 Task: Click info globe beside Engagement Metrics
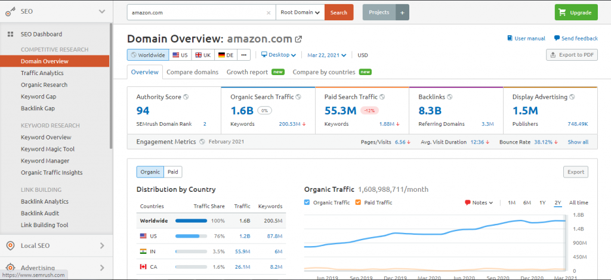point(202,142)
